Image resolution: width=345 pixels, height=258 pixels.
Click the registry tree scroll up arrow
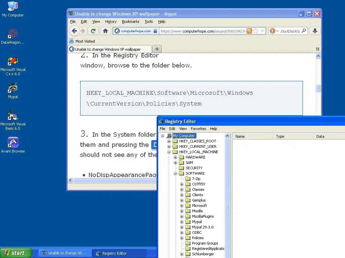(227, 136)
